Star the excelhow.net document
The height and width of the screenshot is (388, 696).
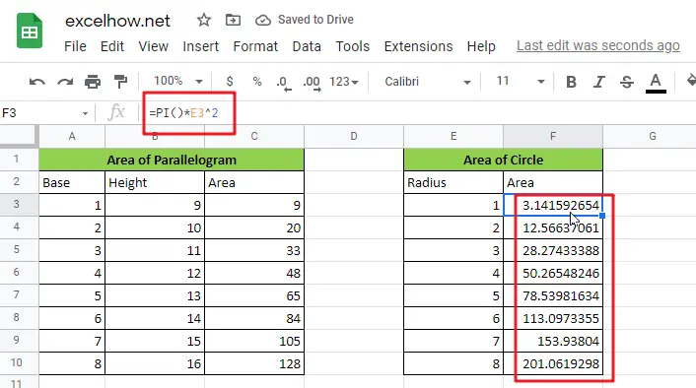pos(204,20)
